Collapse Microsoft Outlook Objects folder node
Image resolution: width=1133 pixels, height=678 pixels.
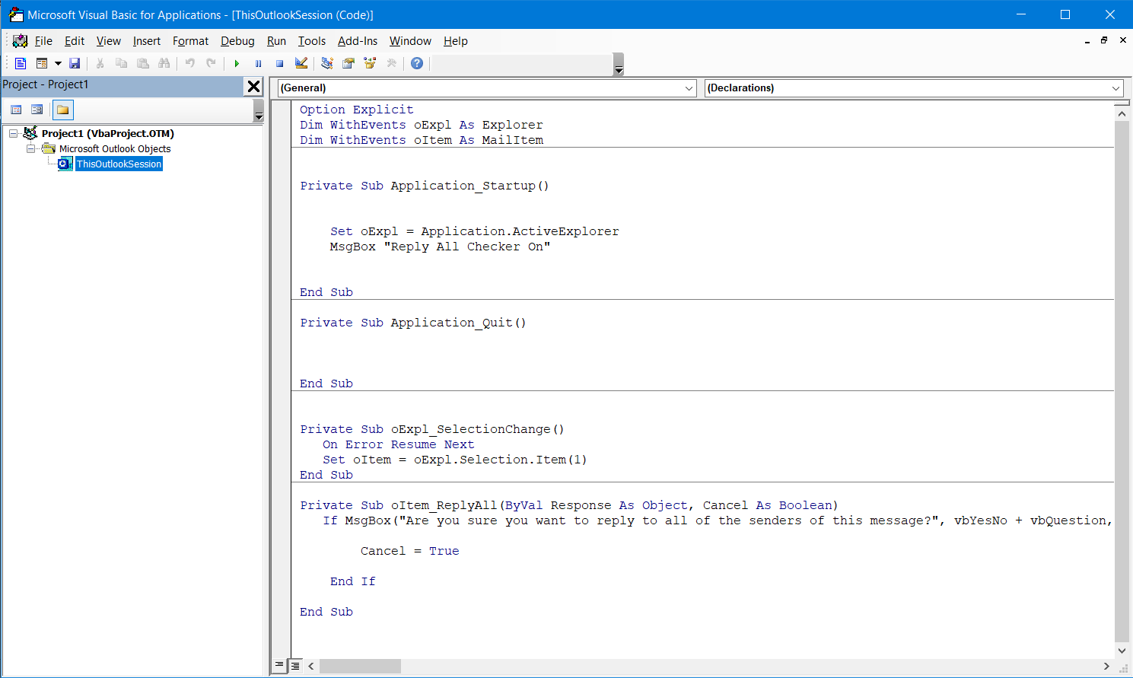click(x=31, y=148)
